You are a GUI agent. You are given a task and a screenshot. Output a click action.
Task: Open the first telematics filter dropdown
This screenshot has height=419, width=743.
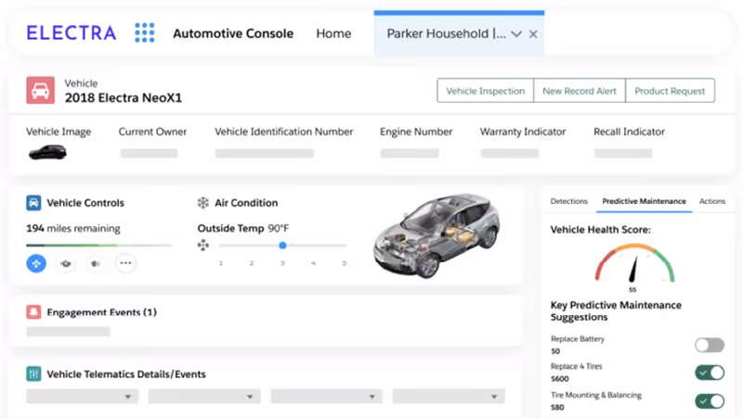82,397
